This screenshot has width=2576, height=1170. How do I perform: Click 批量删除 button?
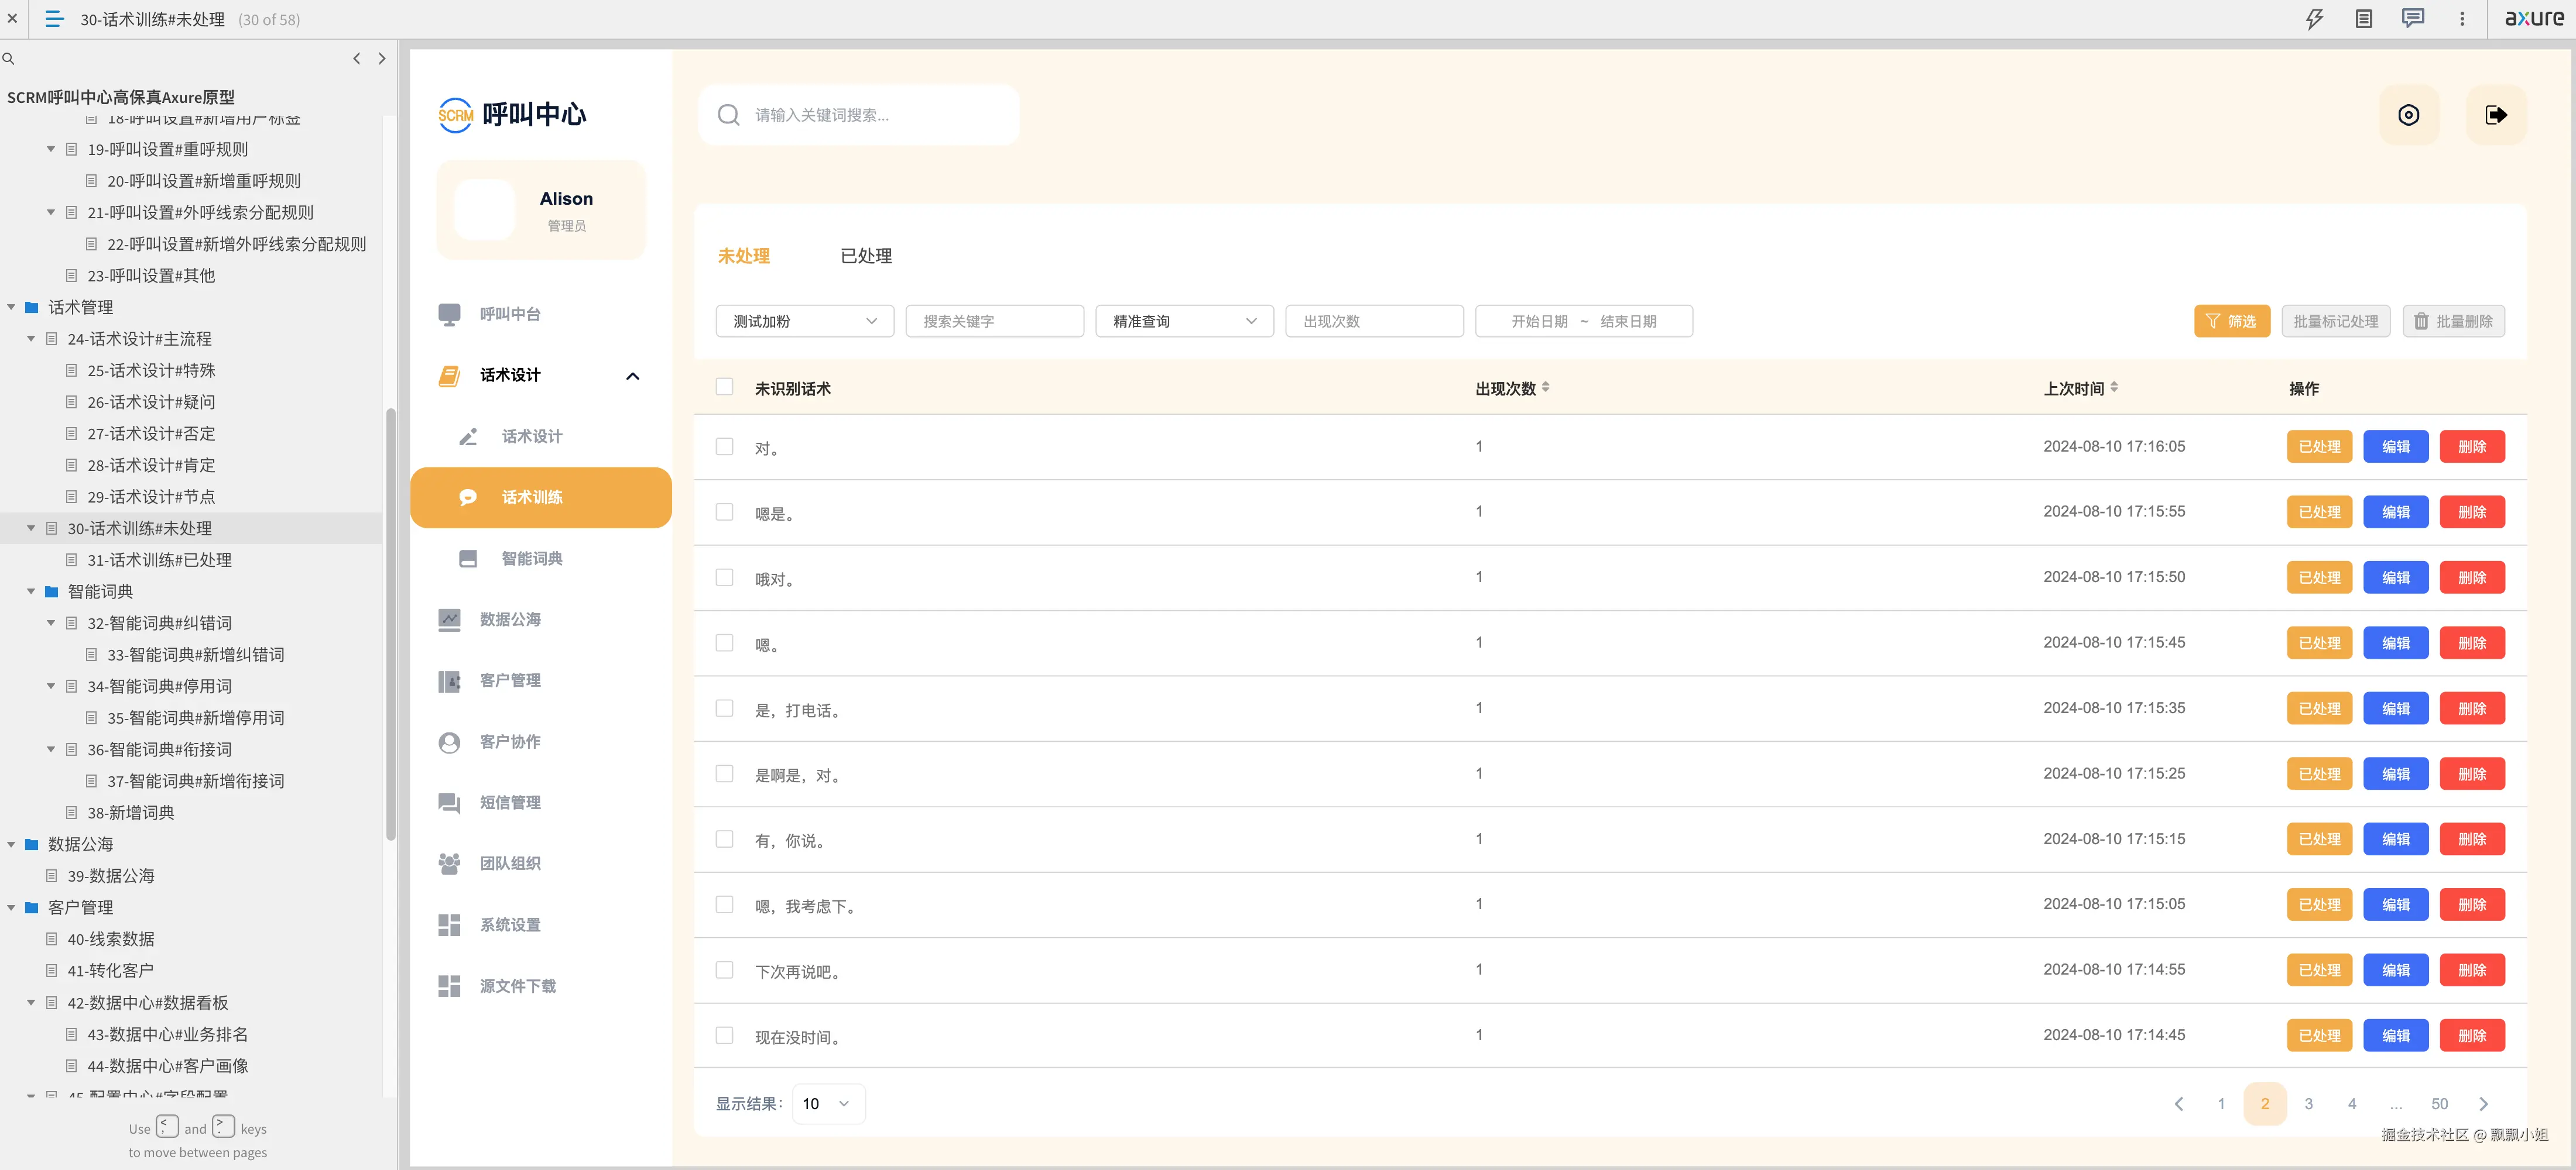(2453, 321)
